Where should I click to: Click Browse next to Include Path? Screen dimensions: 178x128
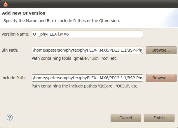[161, 78]
